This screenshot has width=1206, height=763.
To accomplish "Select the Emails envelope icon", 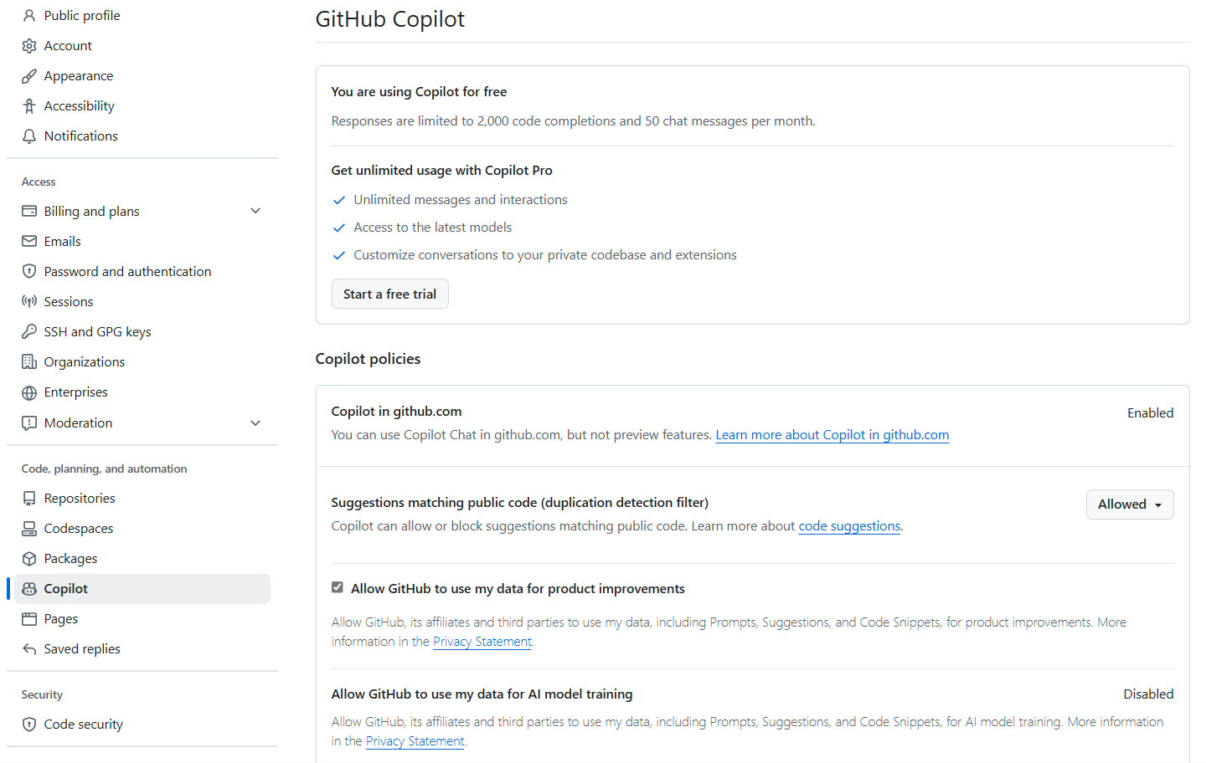I will pyautogui.click(x=30, y=241).
